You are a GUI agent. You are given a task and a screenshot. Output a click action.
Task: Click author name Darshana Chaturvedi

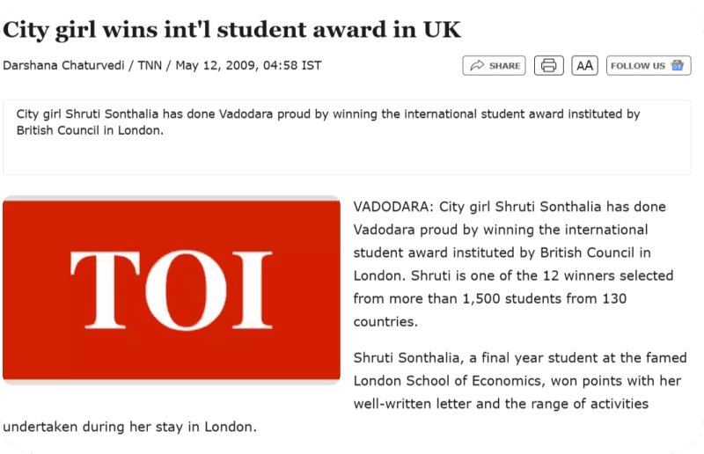tap(63, 66)
